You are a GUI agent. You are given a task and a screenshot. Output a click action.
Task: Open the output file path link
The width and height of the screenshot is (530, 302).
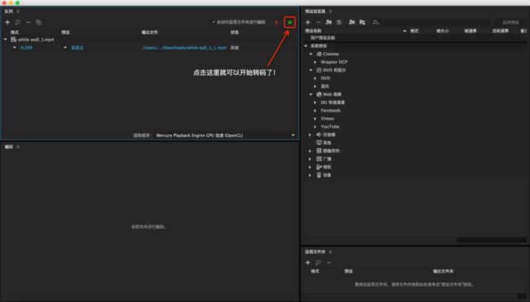point(184,47)
